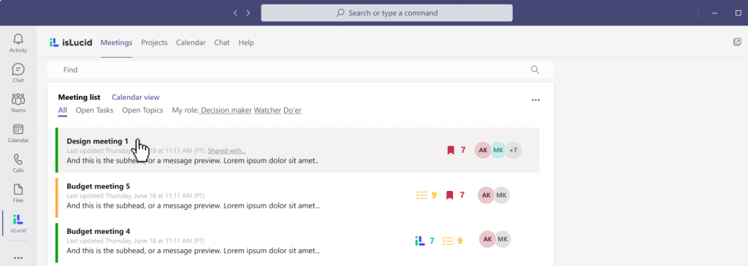Click the task list icon on Budget meeting 5
Image resolution: width=748 pixels, height=266 pixels.
[x=421, y=195]
